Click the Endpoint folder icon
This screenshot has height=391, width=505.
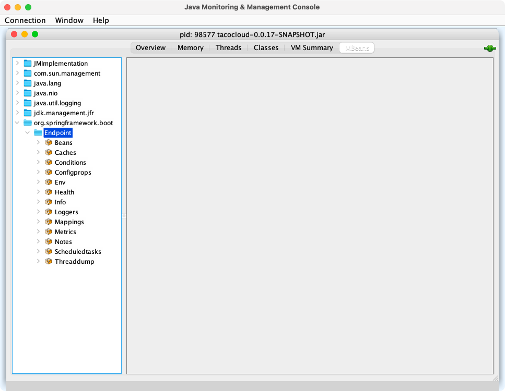point(38,133)
